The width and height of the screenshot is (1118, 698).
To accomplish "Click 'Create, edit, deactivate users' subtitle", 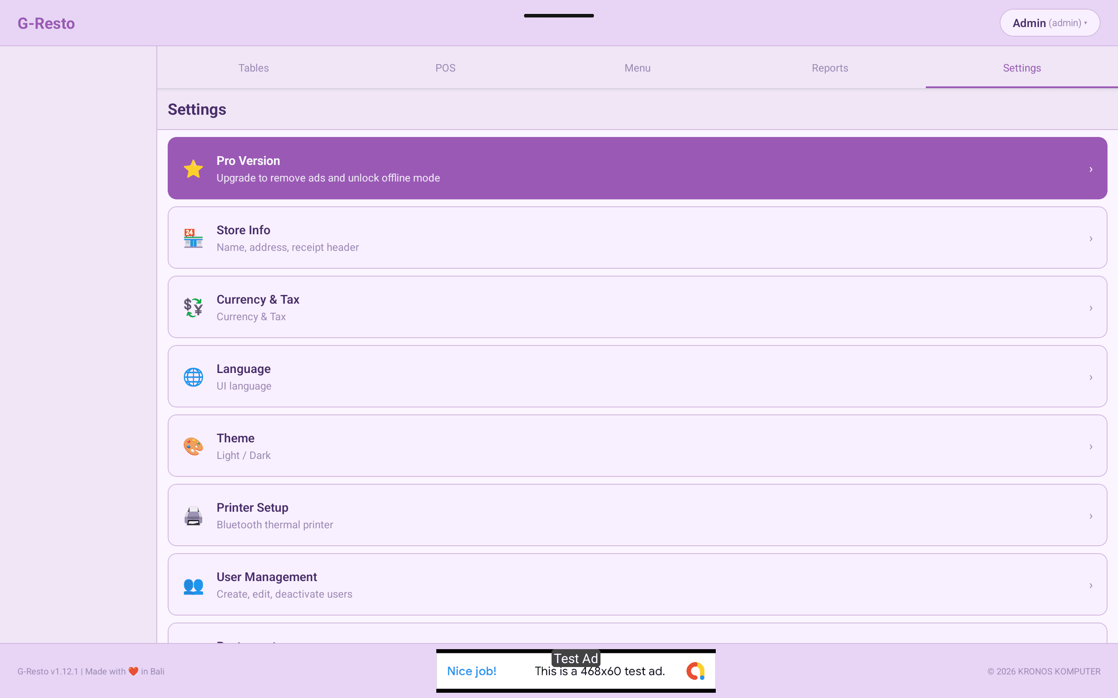I will [284, 594].
